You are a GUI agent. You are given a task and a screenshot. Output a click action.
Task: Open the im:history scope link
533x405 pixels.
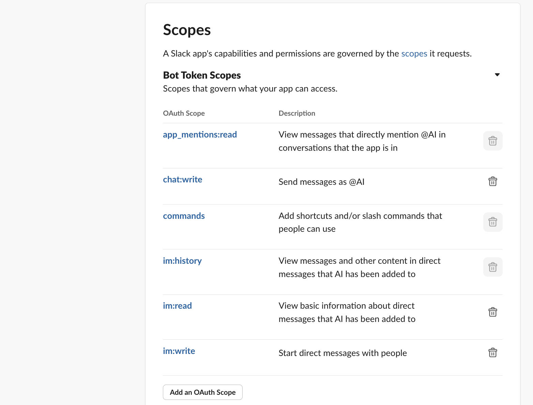[x=182, y=261]
